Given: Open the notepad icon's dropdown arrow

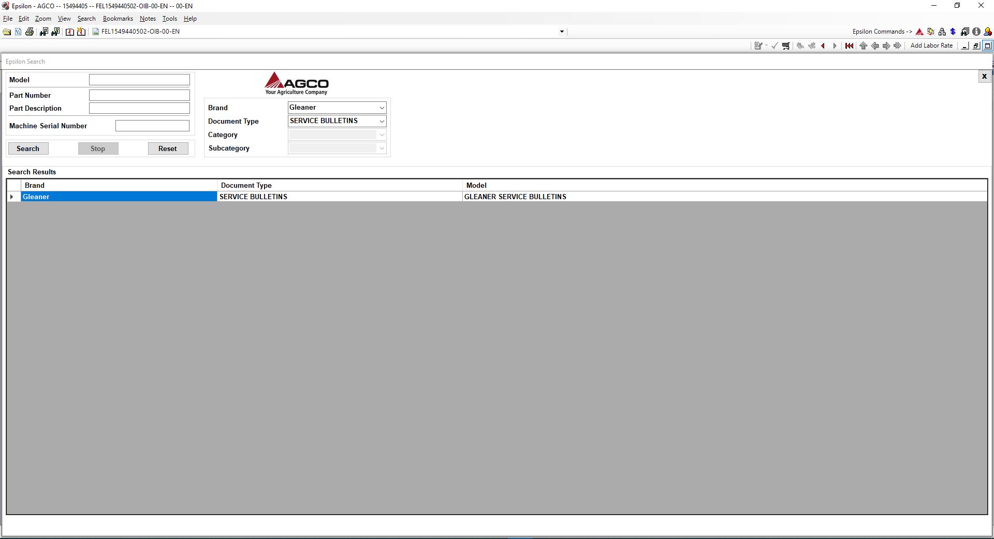Looking at the screenshot, I should (766, 46).
